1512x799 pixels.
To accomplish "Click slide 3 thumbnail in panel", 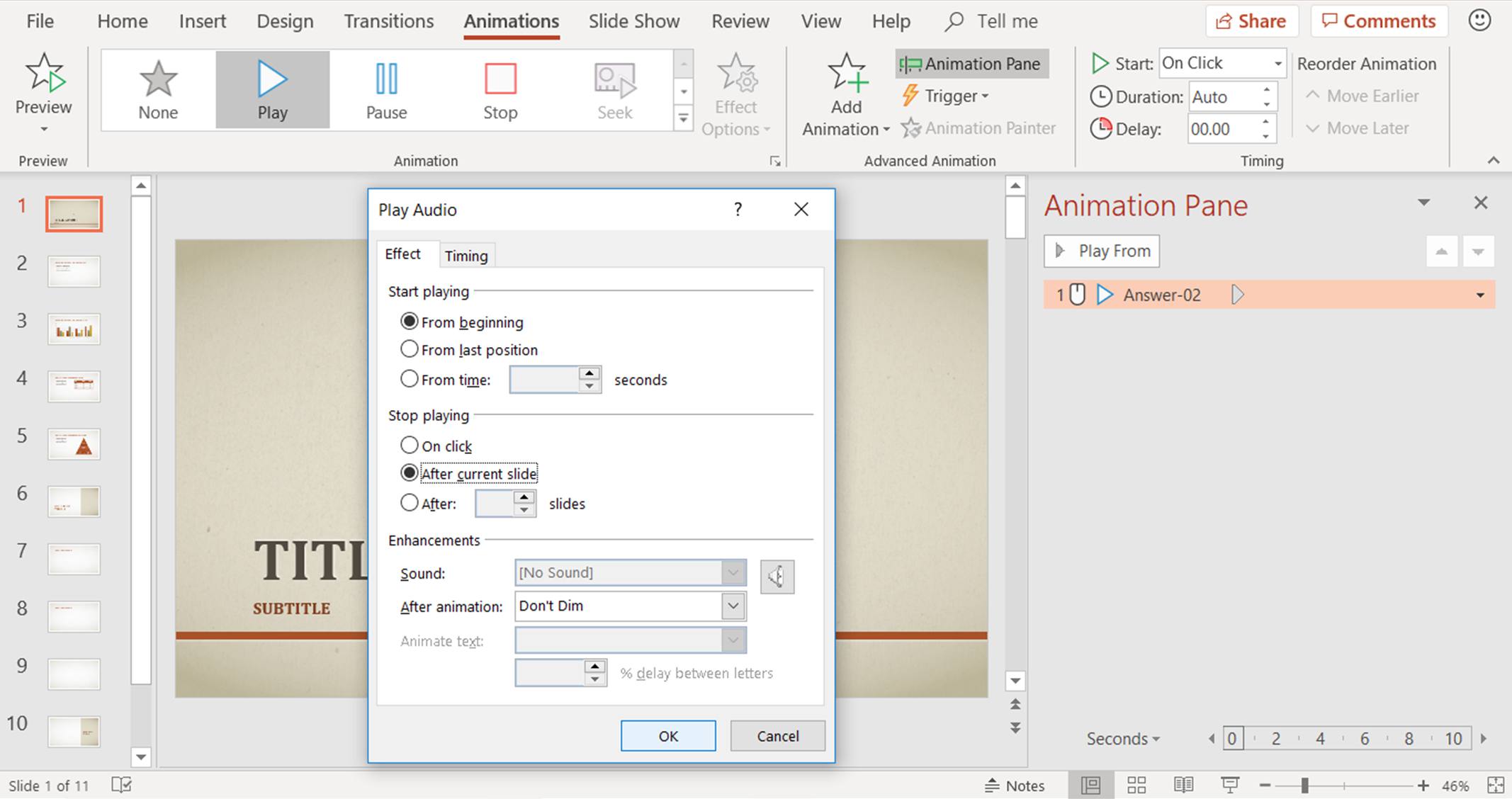I will 74,329.
